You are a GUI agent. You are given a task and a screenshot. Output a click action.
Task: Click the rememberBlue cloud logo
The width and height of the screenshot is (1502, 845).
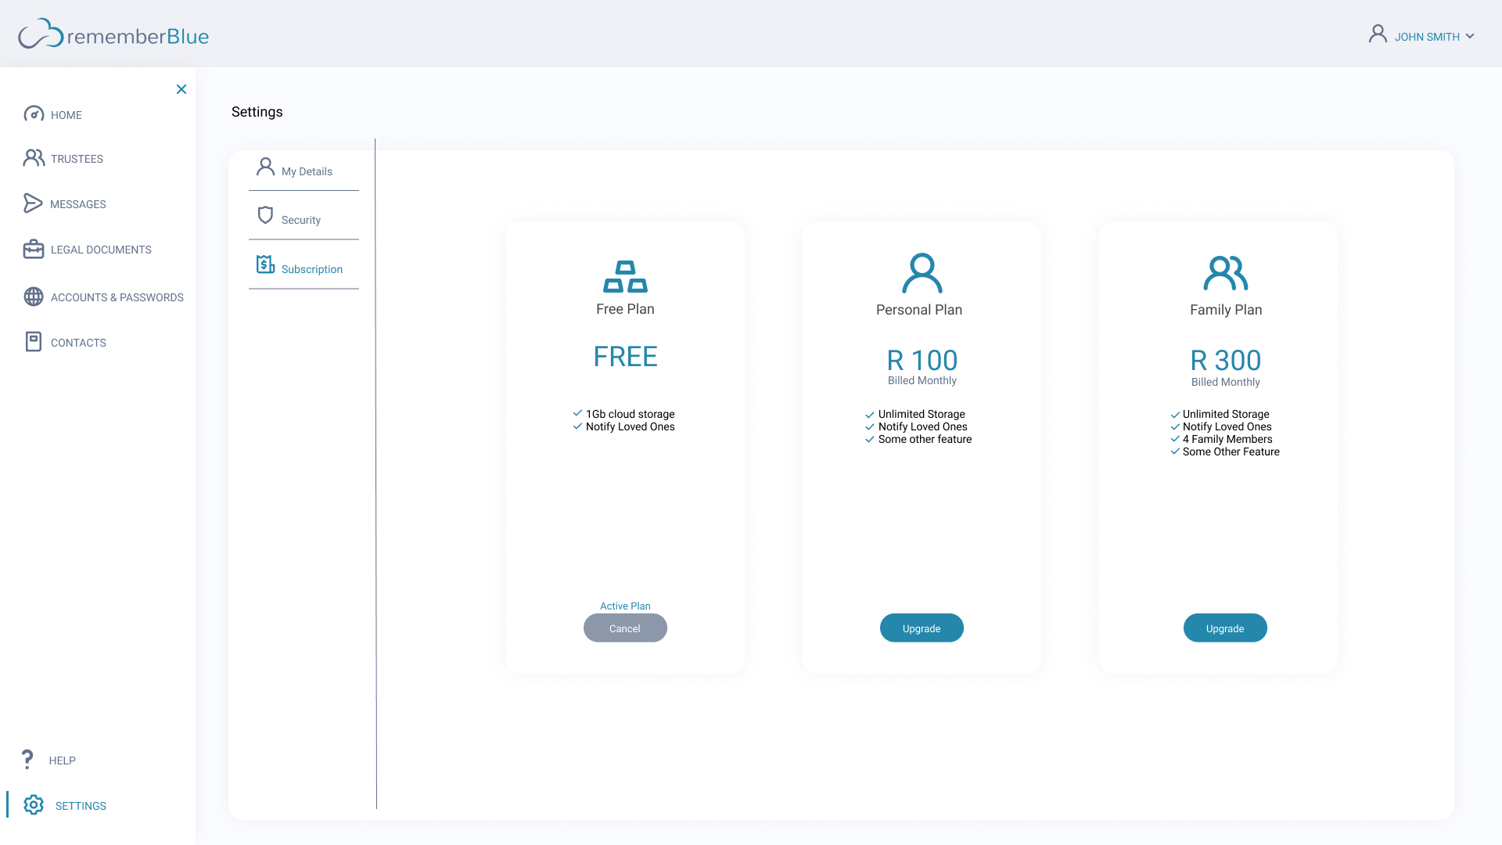click(x=41, y=34)
